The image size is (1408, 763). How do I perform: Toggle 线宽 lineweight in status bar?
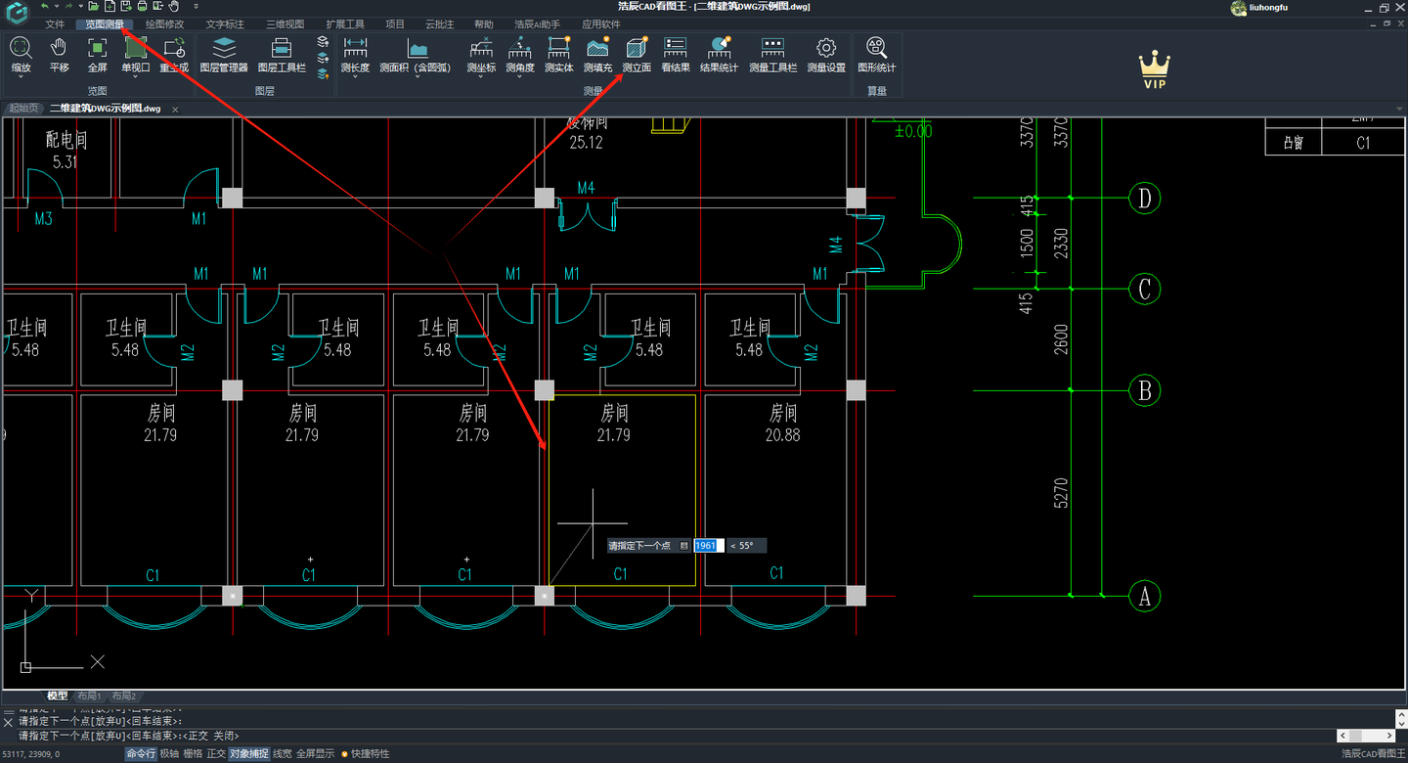click(x=282, y=753)
